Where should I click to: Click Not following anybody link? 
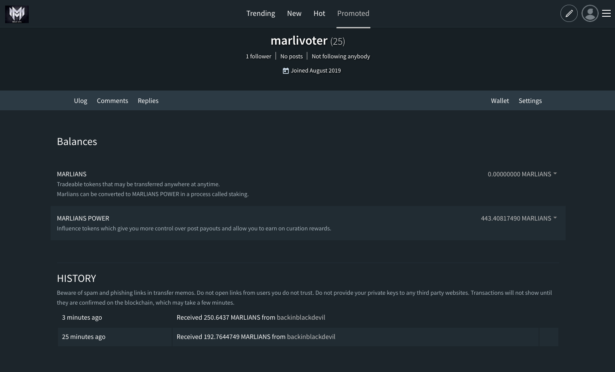(341, 56)
